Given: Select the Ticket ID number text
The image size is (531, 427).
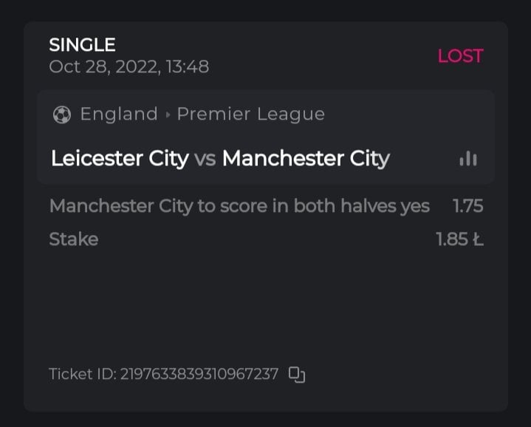Looking at the screenshot, I should [199, 375].
